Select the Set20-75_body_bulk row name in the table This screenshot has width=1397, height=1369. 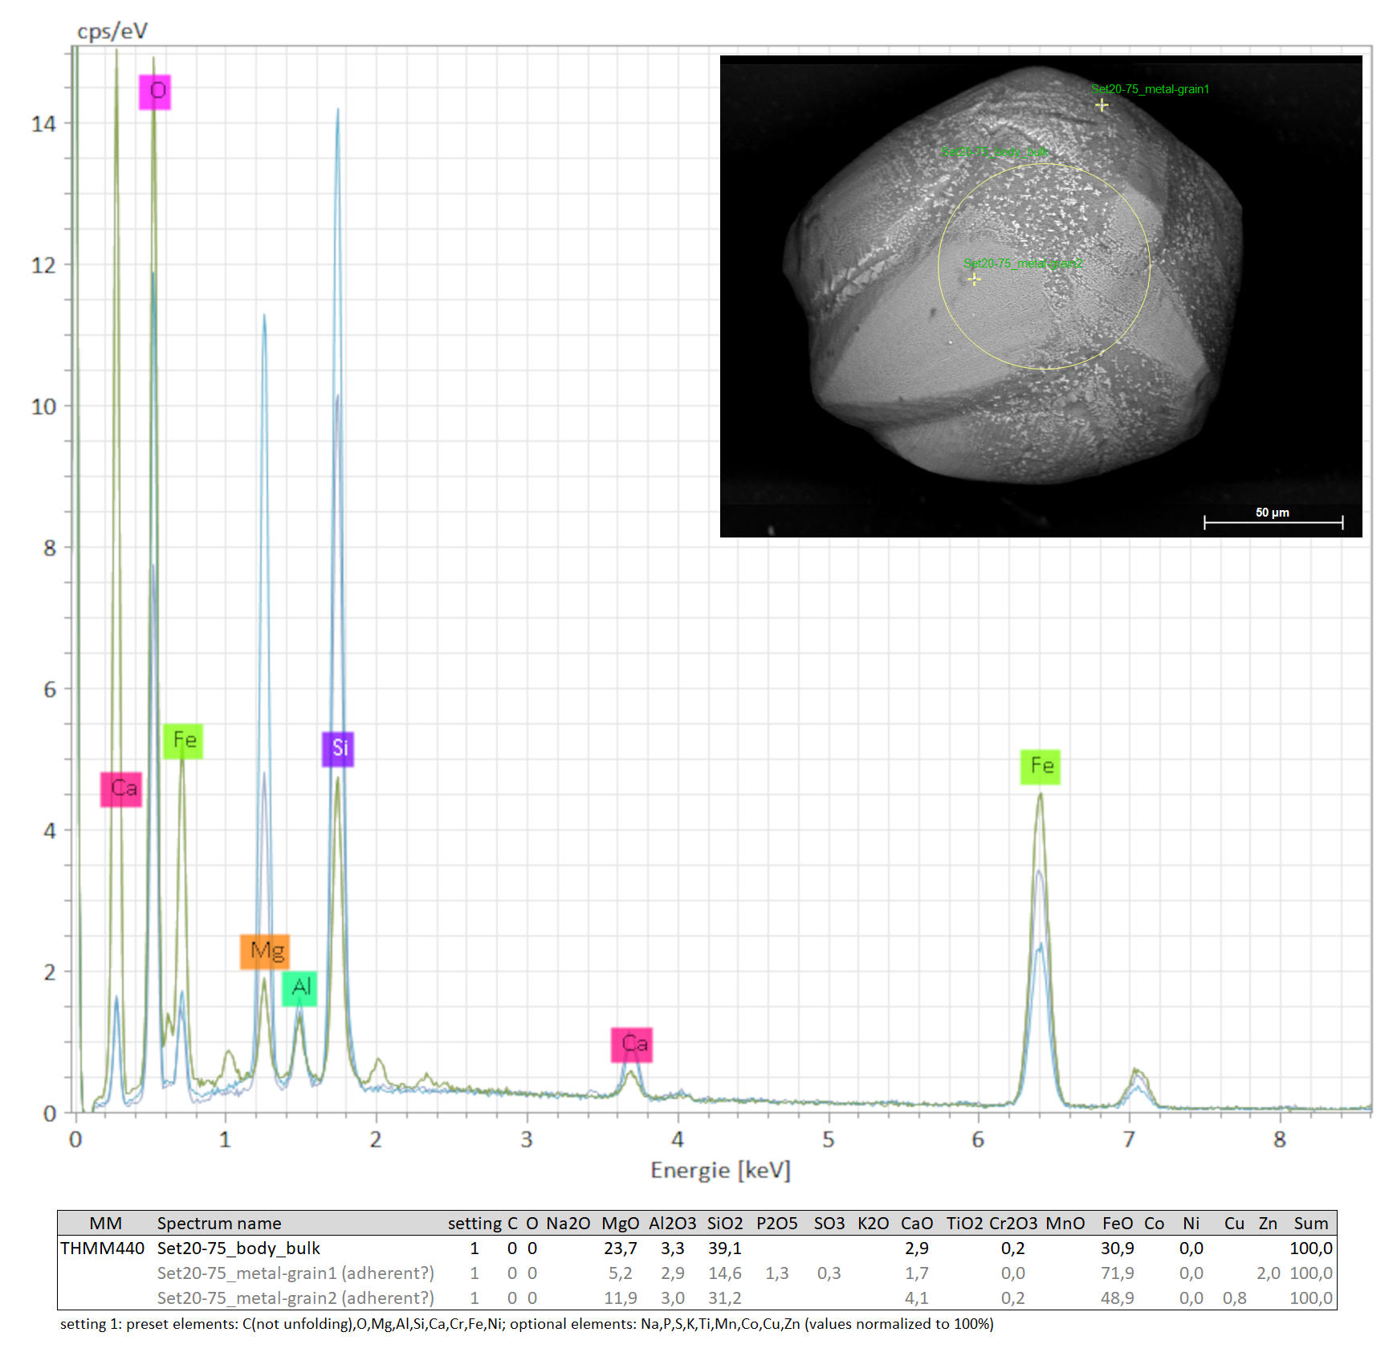tap(238, 1248)
